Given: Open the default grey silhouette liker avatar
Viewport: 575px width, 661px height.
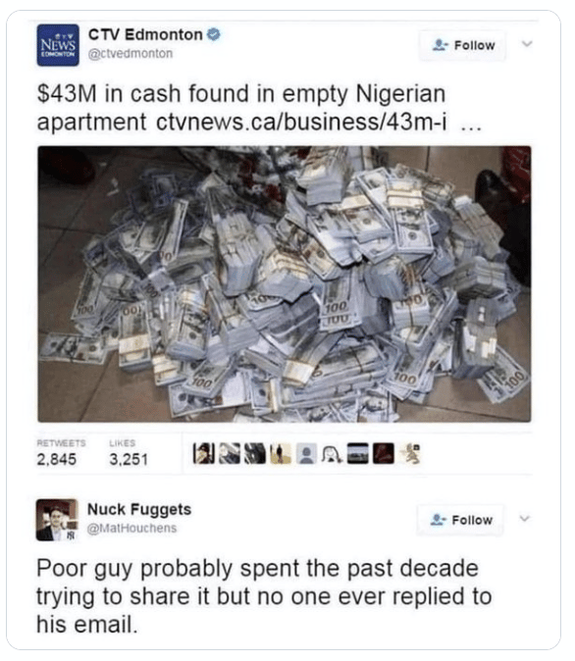Looking at the screenshot, I should coord(306,454).
